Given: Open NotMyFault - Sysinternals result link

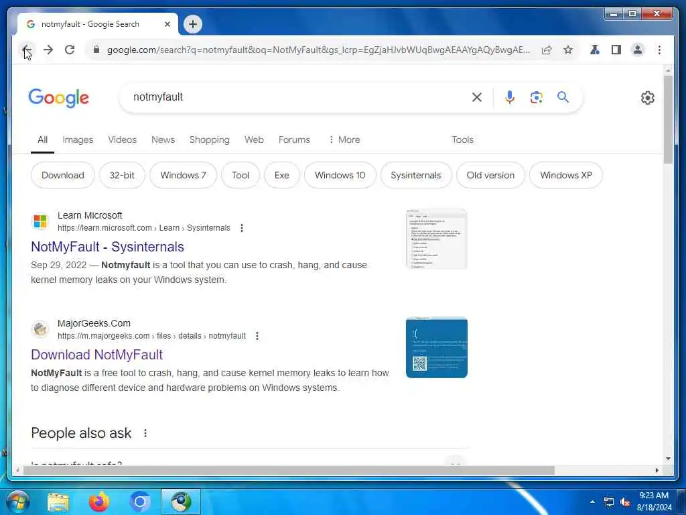Looking at the screenshot, I should 107,247.
